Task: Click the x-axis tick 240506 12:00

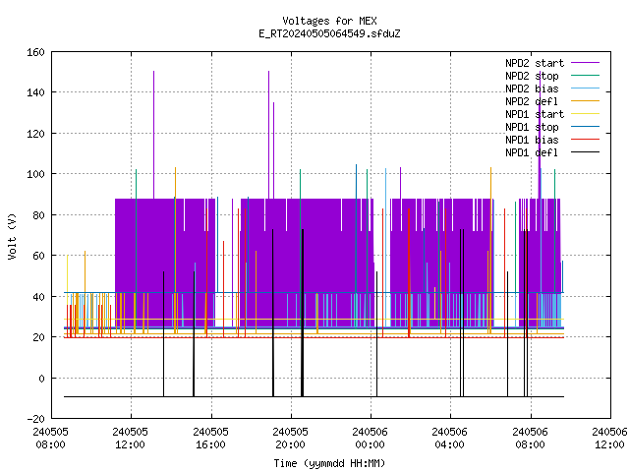Action: click(x=609, y=439)
